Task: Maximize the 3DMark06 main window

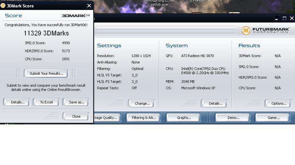Action: pyautogui.click(x=284, y=18)
